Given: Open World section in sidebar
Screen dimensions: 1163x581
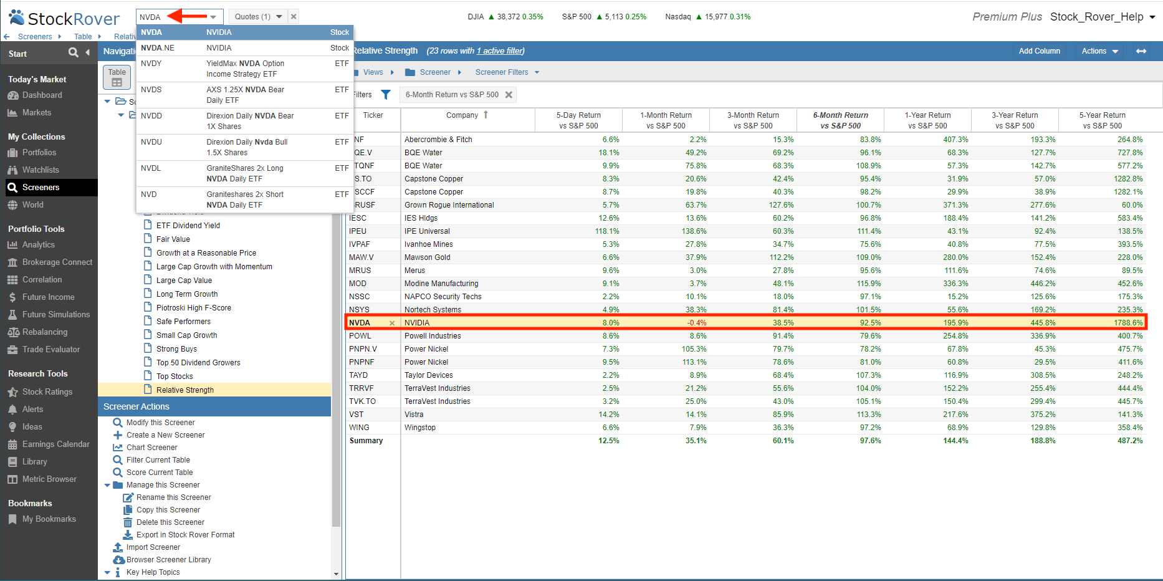Looking at the screenshot, I should tap(32, 205).
